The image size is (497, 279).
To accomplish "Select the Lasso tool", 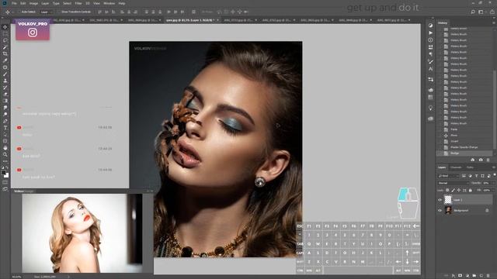I will click(5, 40).
